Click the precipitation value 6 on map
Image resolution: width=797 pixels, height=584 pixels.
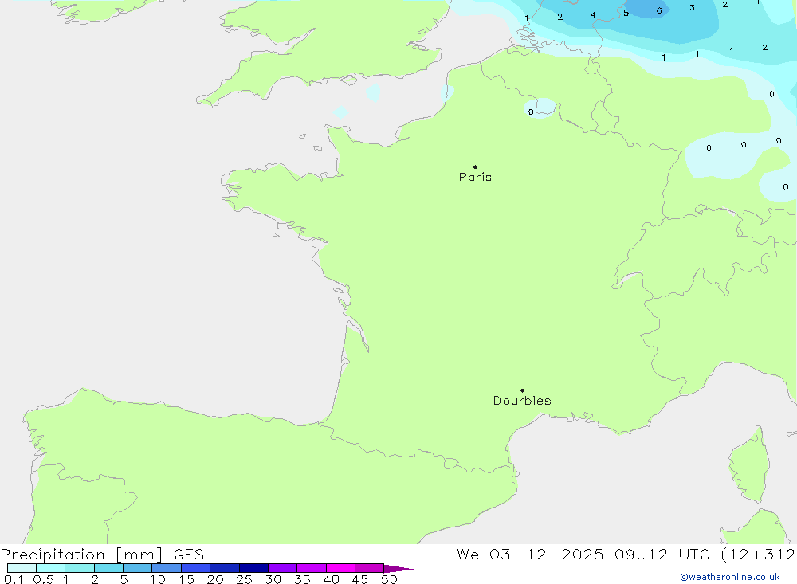pyautogui.click(x=659, y=10)
